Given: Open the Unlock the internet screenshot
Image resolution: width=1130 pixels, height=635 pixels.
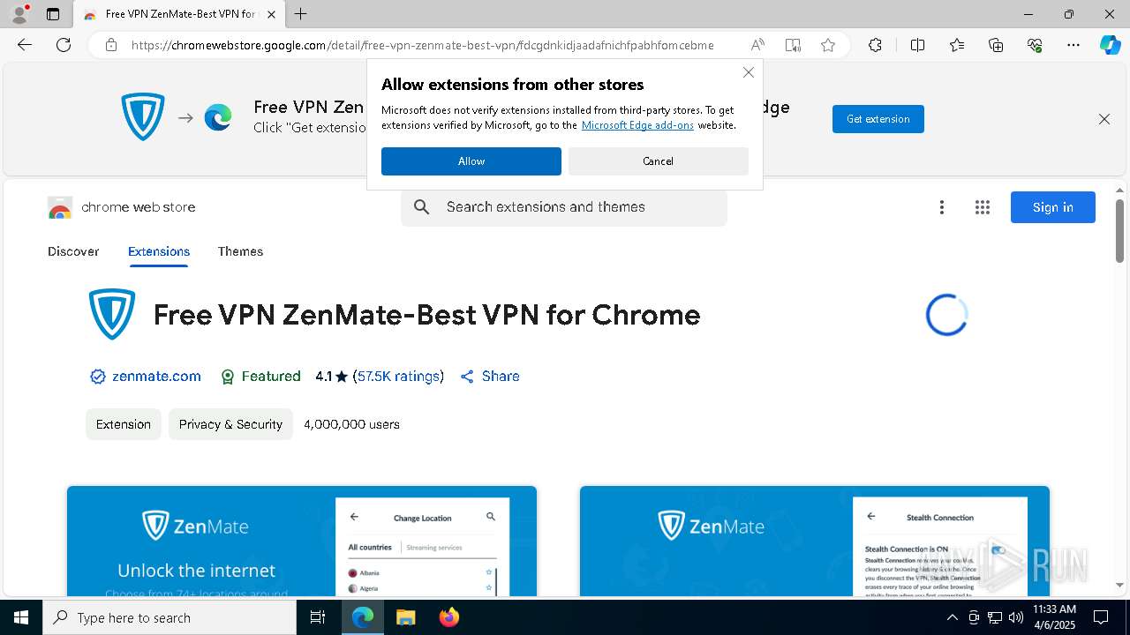Looking at the screenshot, I should click(302, 541).
